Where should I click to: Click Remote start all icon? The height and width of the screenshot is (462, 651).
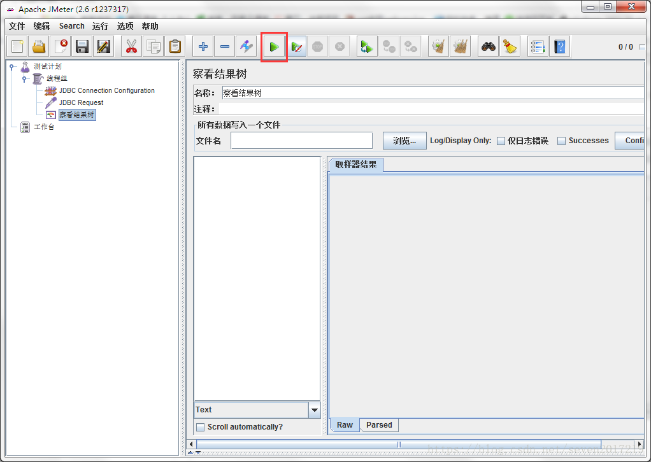point(367,46)
